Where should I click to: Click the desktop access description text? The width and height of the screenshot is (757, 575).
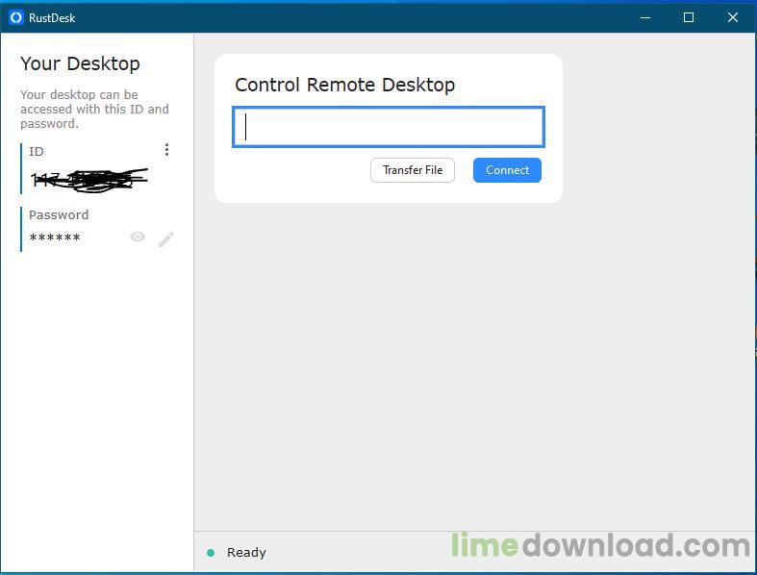[x=94, y=109]
